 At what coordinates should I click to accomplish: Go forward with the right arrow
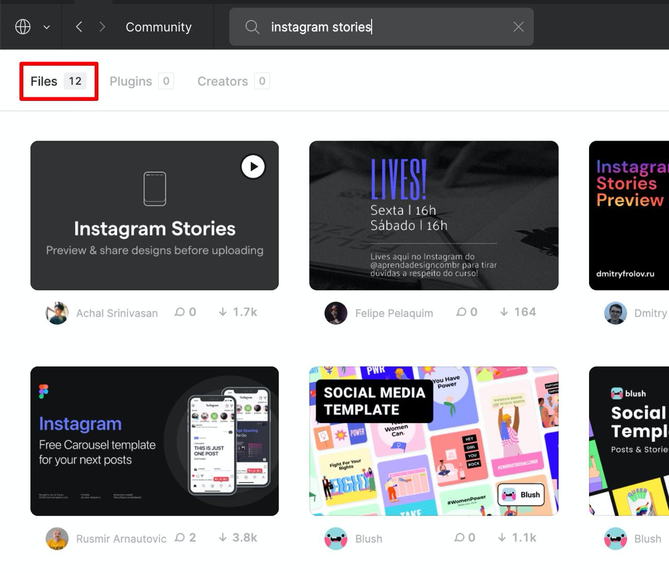(102, 27)
